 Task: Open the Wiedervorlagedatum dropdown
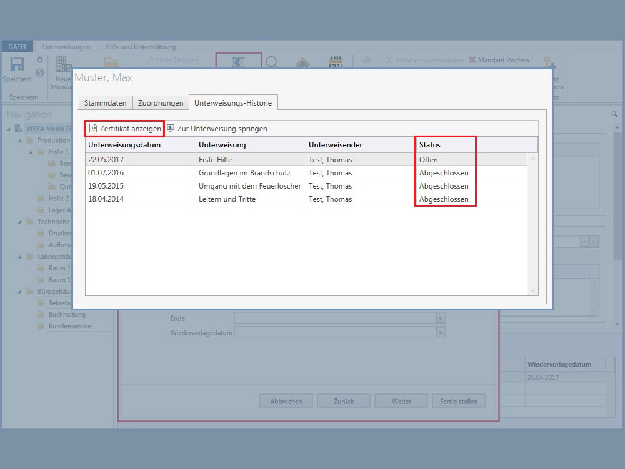[x=441, y=333]
